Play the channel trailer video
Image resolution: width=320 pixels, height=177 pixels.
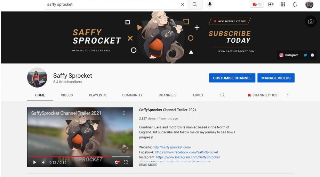pyautogui.click(x=35, y=162)
